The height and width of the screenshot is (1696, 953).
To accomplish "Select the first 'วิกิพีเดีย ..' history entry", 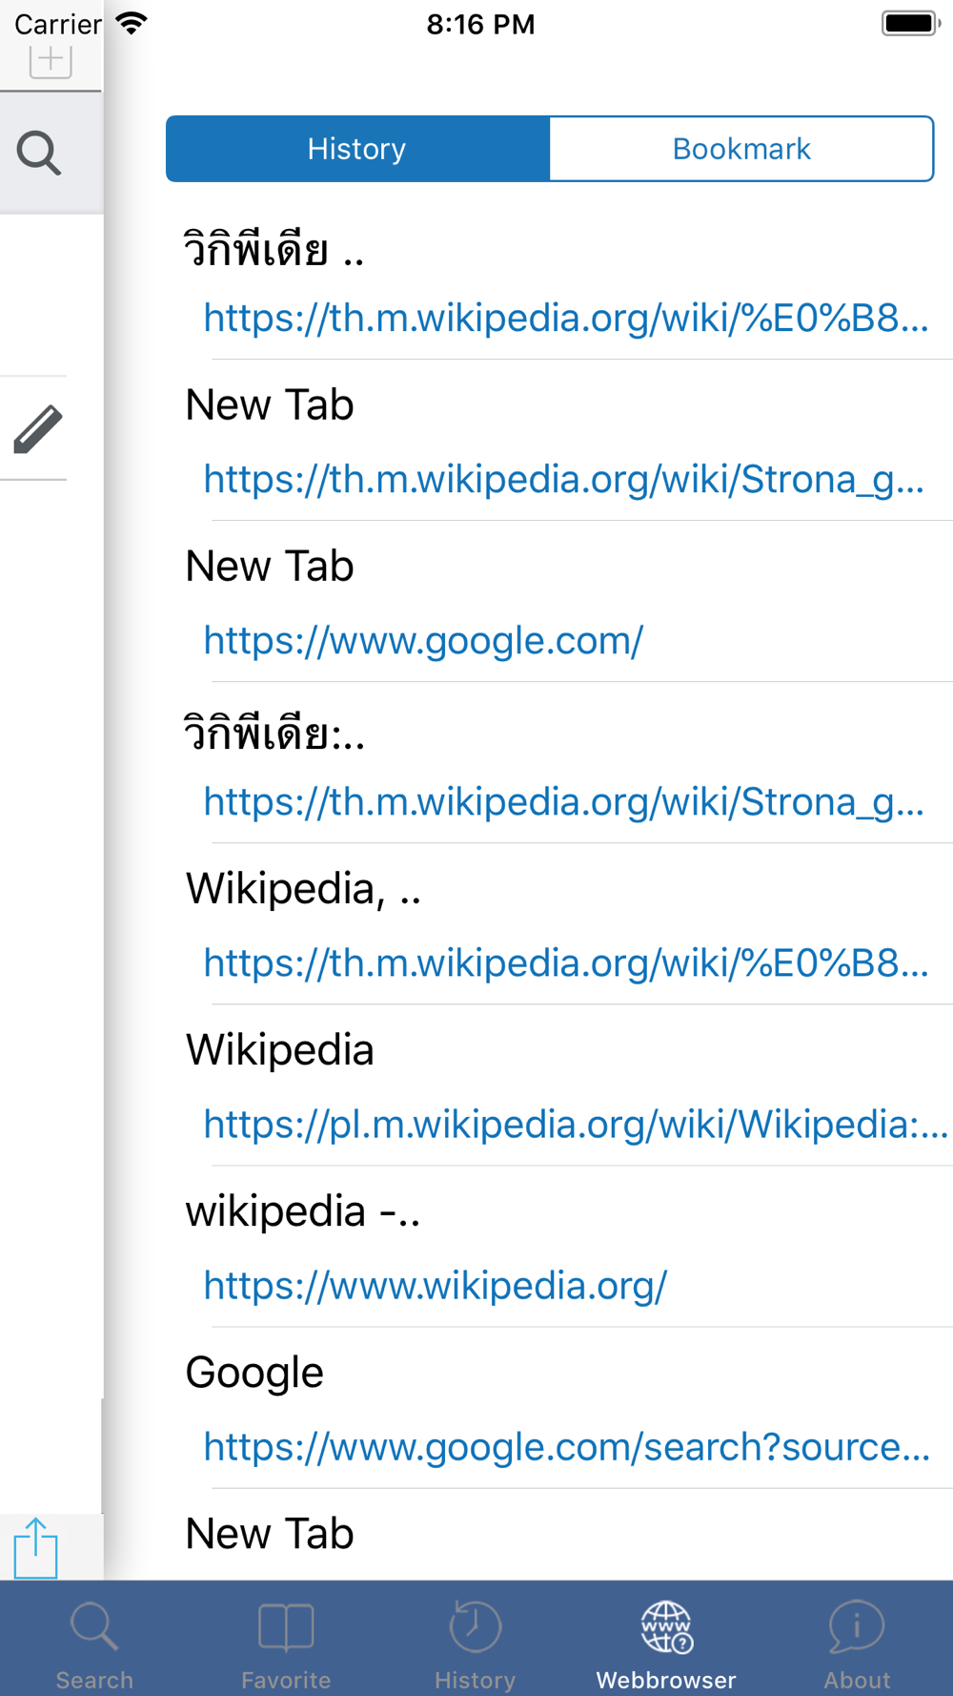I will tap(274, 250).
